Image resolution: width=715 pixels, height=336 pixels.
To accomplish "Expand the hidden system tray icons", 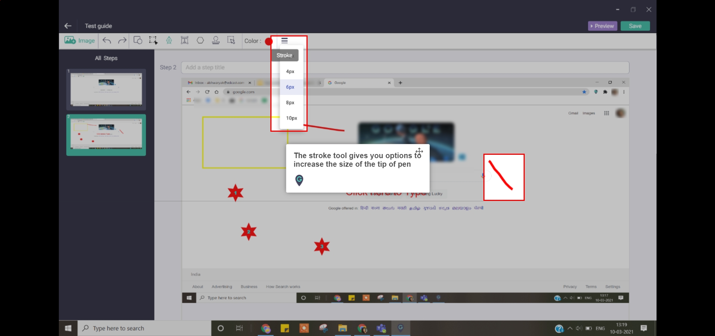I will (570, 328).
